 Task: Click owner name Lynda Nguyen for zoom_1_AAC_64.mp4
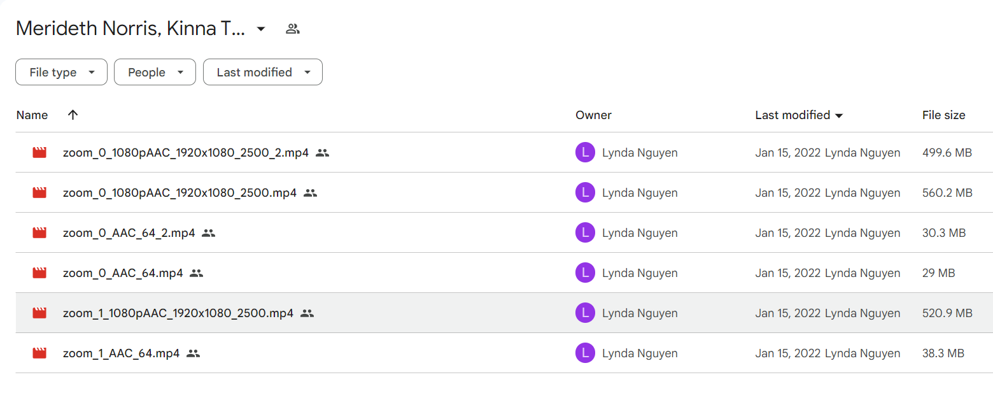[x=640, y=353]
